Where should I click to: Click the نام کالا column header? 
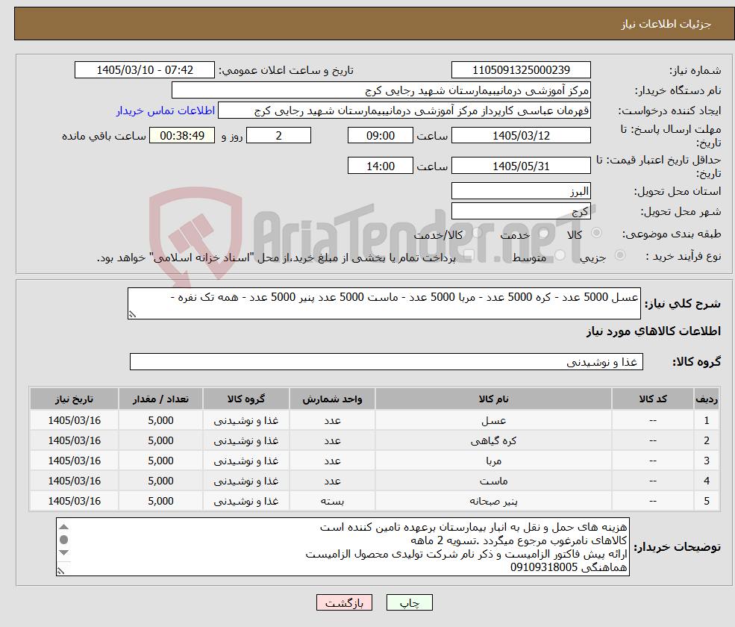click(x=493, y=399)
